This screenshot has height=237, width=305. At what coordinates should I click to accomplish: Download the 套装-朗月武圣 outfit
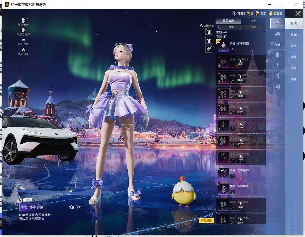[240, 61]
